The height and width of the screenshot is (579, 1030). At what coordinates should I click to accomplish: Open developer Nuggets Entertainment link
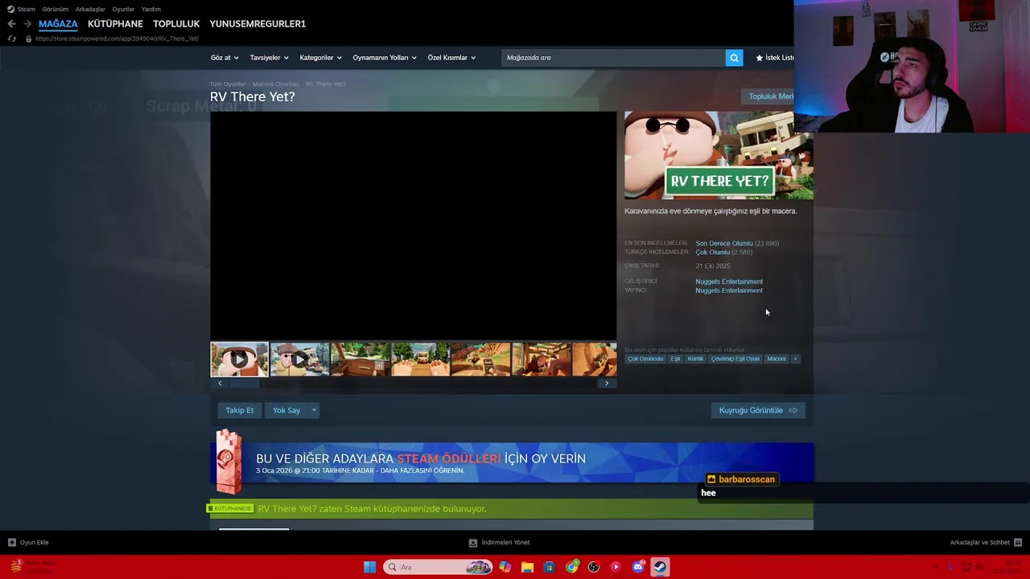coord(729,281)
